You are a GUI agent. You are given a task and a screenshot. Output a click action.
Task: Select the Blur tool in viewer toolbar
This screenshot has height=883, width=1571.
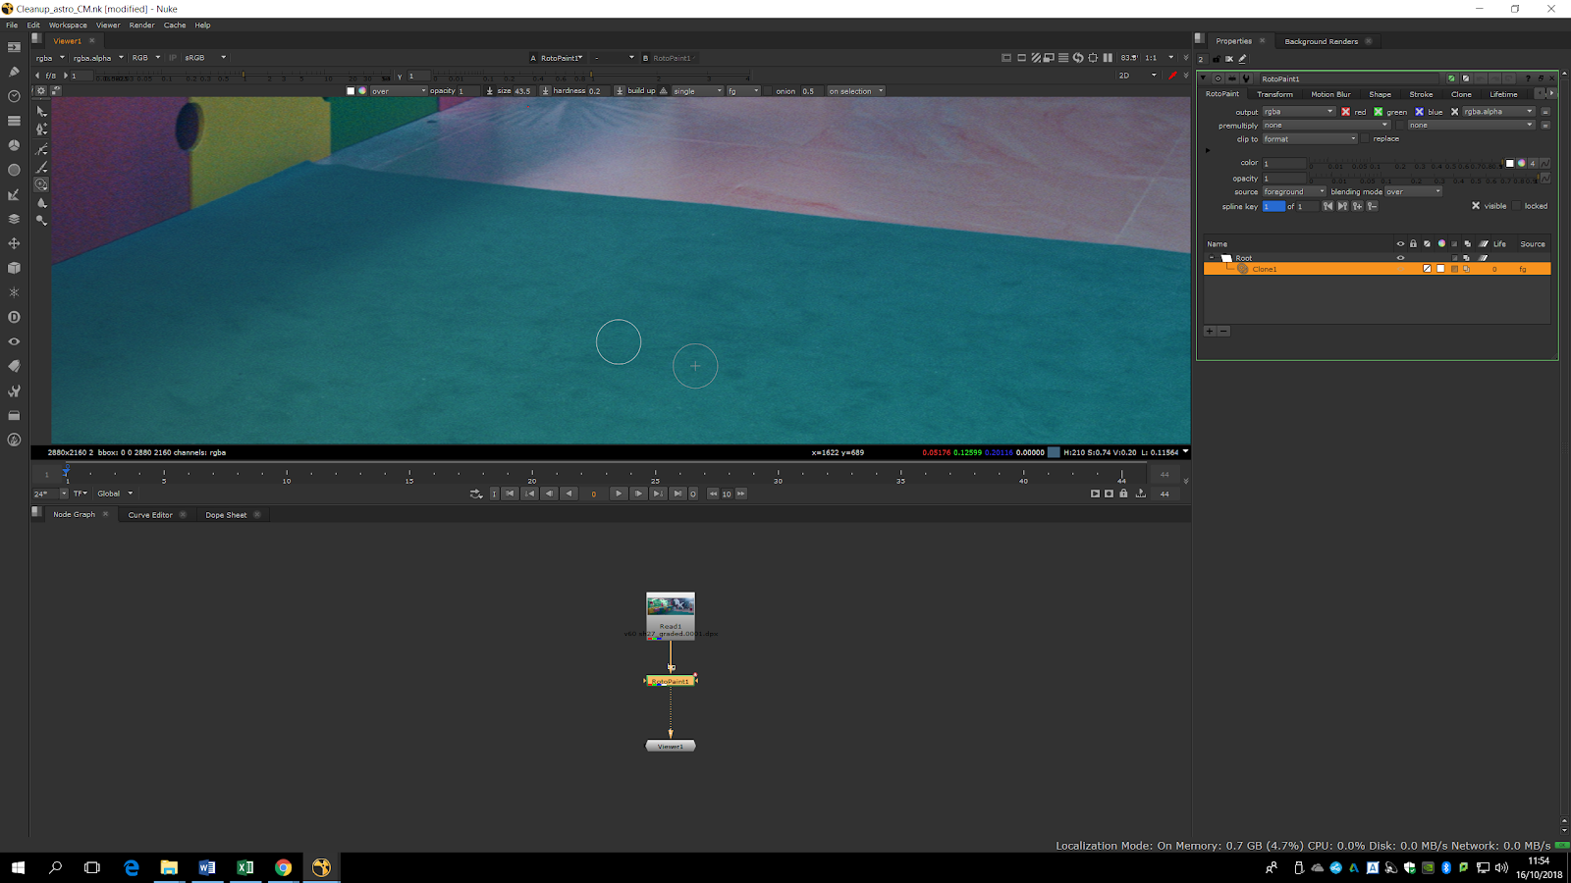tap(41, 203)
